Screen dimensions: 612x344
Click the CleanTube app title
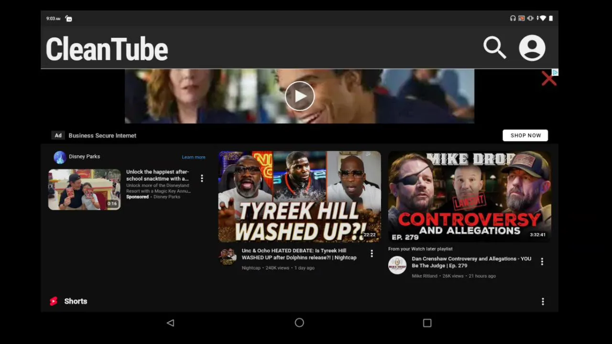tap(107, 49)
